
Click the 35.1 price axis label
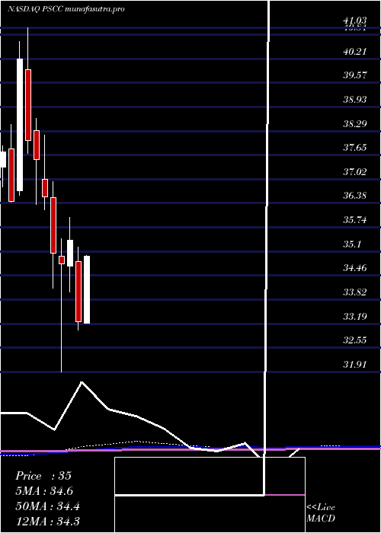352,244
